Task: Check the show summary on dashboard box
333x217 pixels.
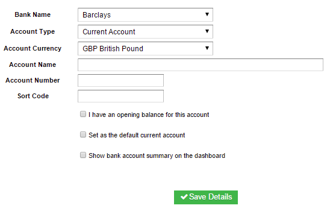Action: click(x=83, y=155)
